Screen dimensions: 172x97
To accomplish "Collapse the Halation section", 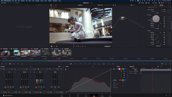I will (x=147, y=31).
